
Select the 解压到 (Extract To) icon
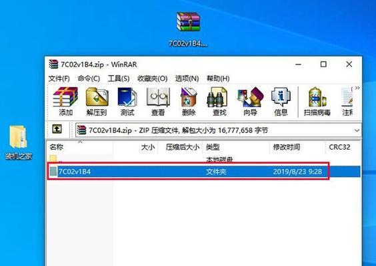[x=97, y=102]
